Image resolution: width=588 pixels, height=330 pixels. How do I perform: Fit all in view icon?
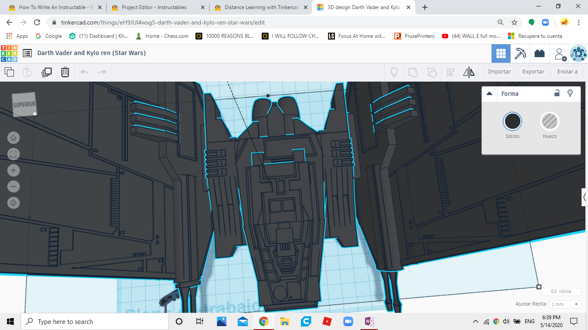pos(13,154)
